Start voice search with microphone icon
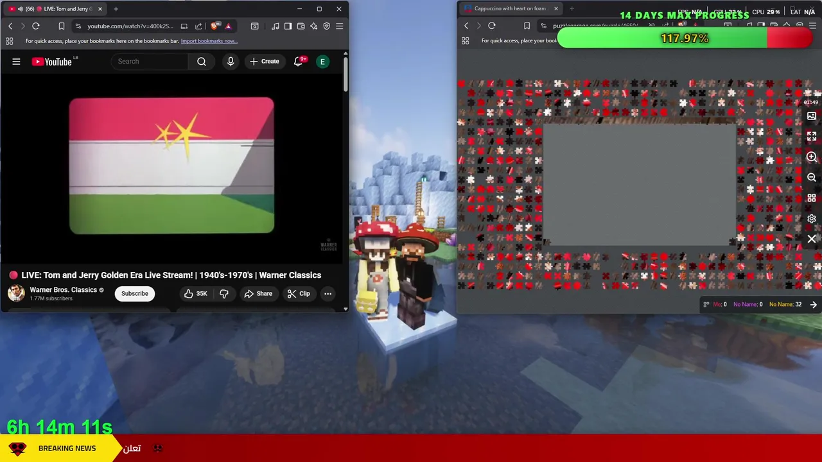This screenshot has height=462, width=822. tap(231, 62)
